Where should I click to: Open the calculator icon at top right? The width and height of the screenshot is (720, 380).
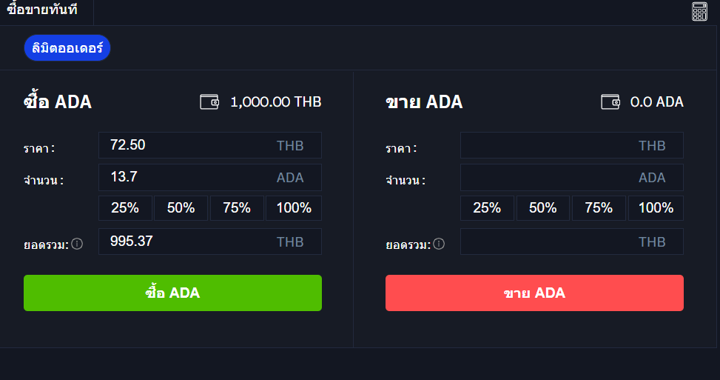click(x=699, y=11)
